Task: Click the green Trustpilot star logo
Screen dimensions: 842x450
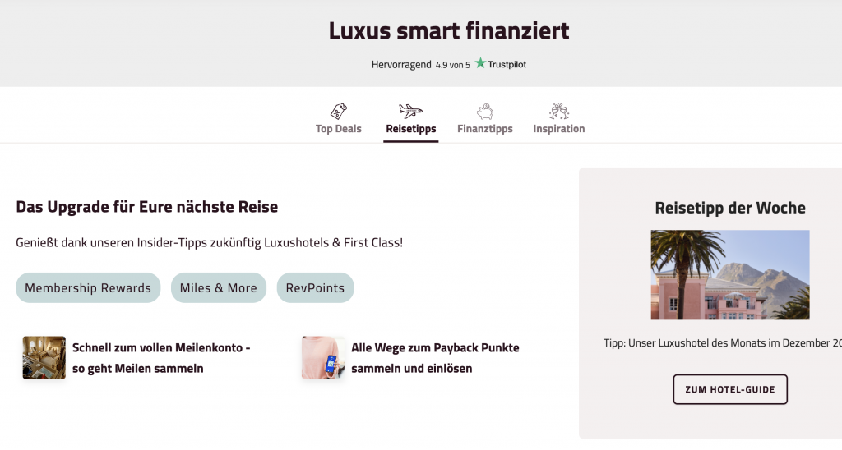Action: pos(480,63)
